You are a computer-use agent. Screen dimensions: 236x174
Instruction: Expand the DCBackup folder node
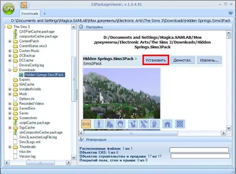pos(10,56)
